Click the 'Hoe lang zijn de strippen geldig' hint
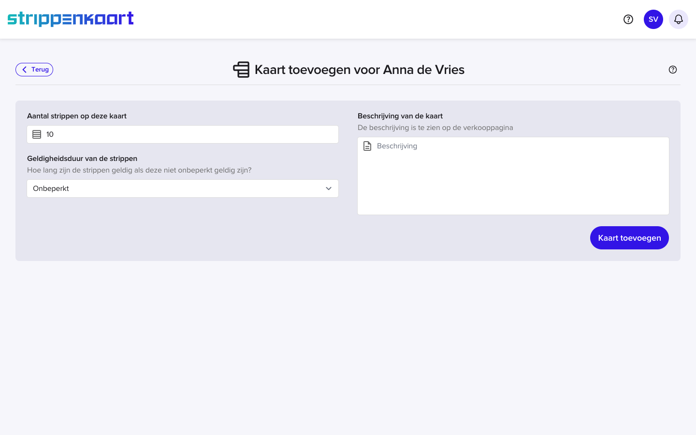The height and width of the screenshot is (435, 696). (x=139, y=170)
